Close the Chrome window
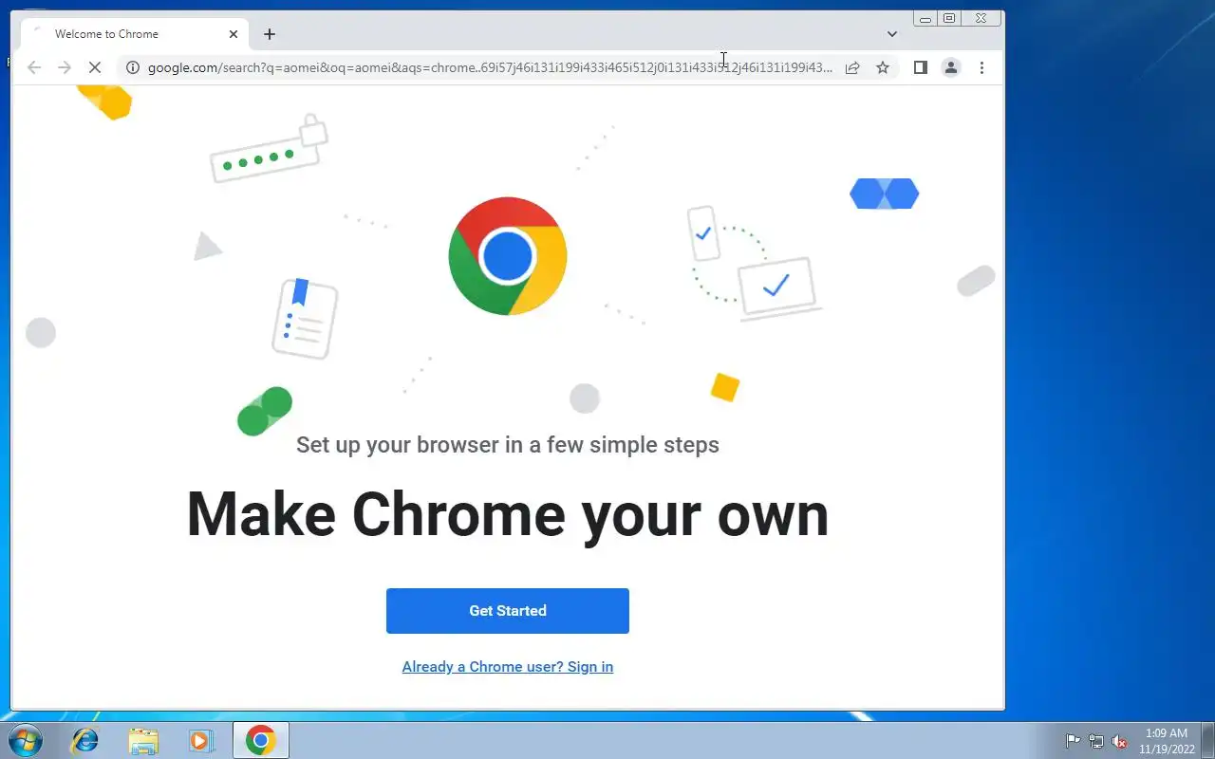1215x759 pixels. click(x=981, y=18)
